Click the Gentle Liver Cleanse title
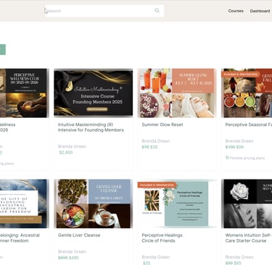The image size is (272, 265). (x=79, y=235)
